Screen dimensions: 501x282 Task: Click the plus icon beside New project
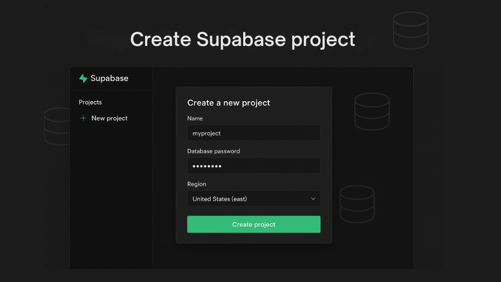[x=83, y=119]
